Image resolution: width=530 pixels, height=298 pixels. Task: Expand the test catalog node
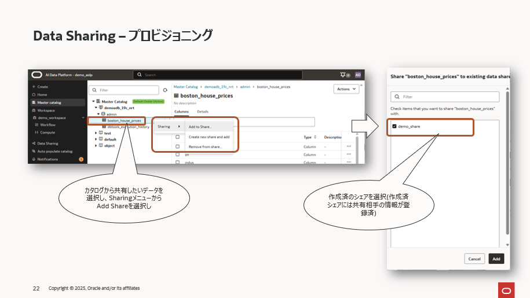(96, 133)
